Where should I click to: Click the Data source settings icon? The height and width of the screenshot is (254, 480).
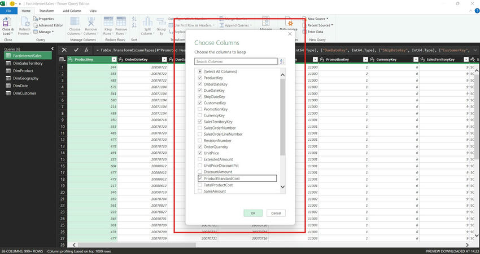click(289, 22)
